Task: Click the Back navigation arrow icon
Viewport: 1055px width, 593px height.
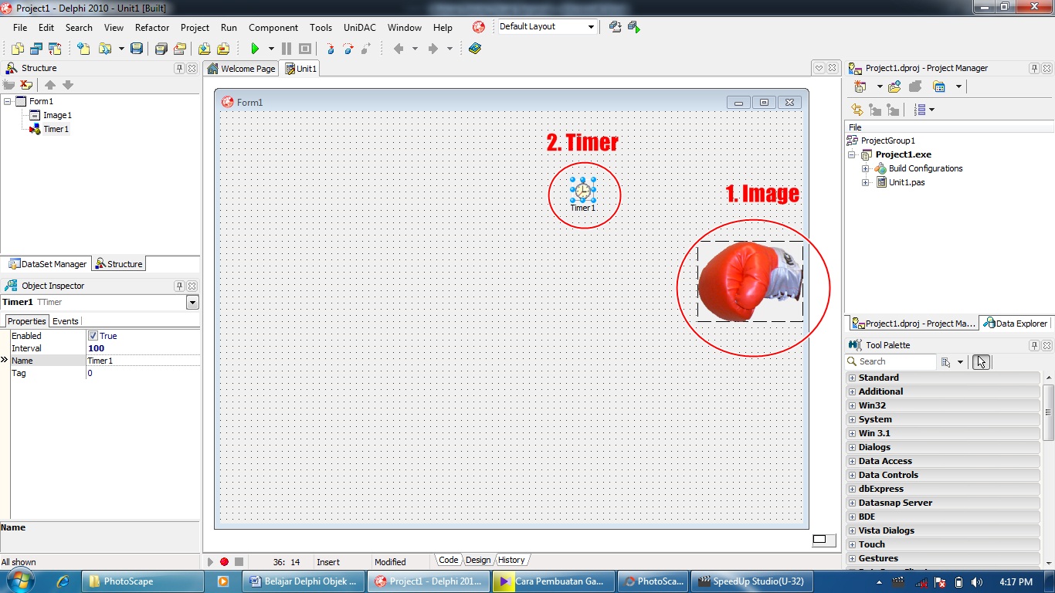Action: pos(399,49)
